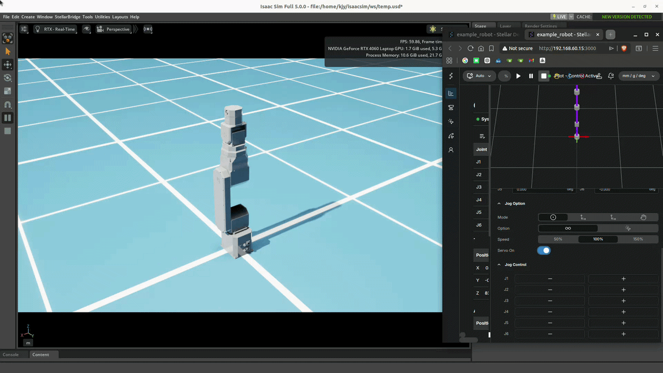Image resolution: width=663 pixels, height=373 pixels.
Task: Click the orange selection arrow tool
Action: [x=7, y=51]
